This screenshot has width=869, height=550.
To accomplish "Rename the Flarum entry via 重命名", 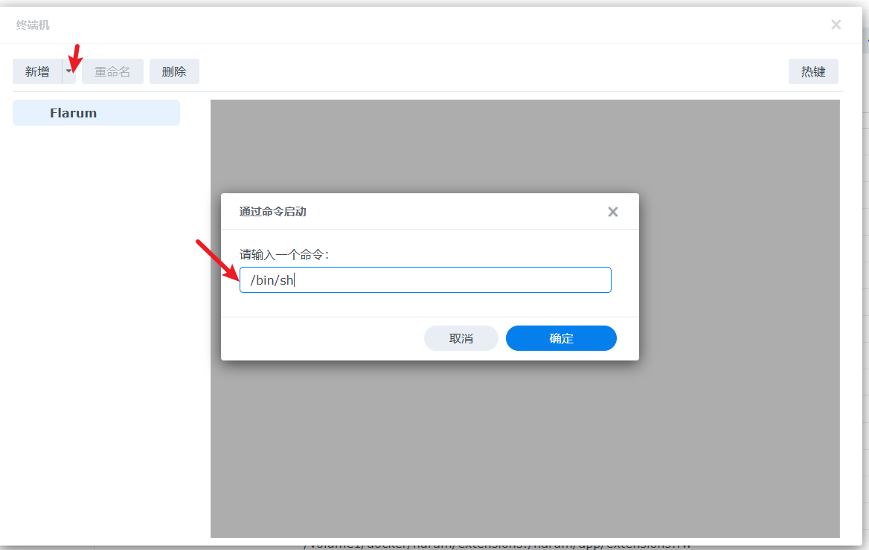I will click(112, 71).
